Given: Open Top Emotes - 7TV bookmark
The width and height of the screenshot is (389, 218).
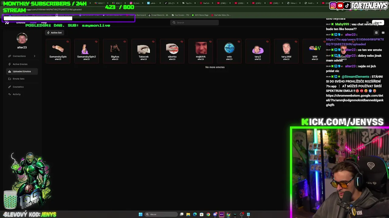Looking at the screenshot, I should [181, 15].
